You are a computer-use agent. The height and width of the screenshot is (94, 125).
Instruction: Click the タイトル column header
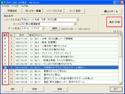click(x=76, y=35)
